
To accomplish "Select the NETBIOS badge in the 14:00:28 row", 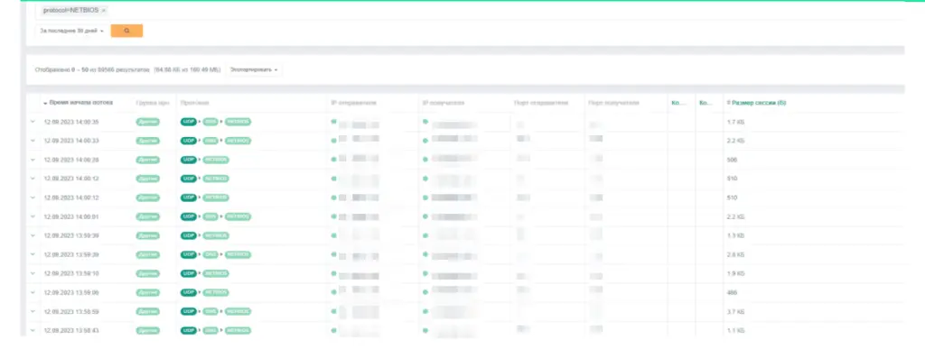I will 216,160.
